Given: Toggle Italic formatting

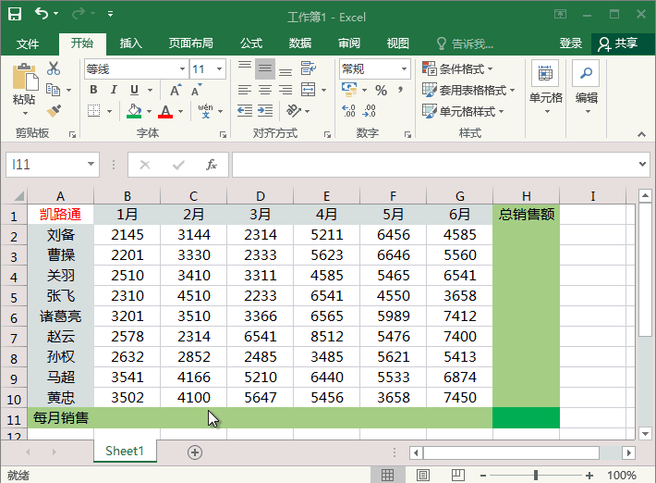Looking at the screenshot, I should (x=114, y=90).
